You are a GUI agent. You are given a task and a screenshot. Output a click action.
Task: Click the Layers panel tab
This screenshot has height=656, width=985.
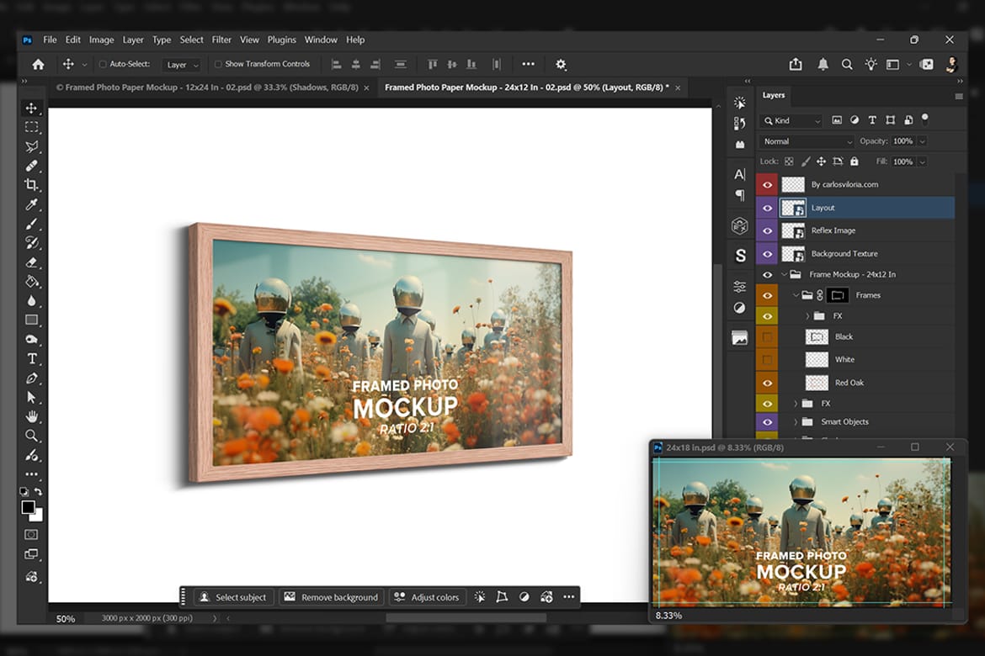coord(774,95)
